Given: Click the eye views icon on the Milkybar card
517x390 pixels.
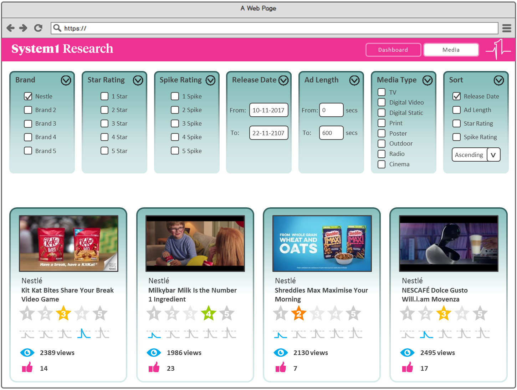Looking at the screenshot, I should click(x=154, y=353).
